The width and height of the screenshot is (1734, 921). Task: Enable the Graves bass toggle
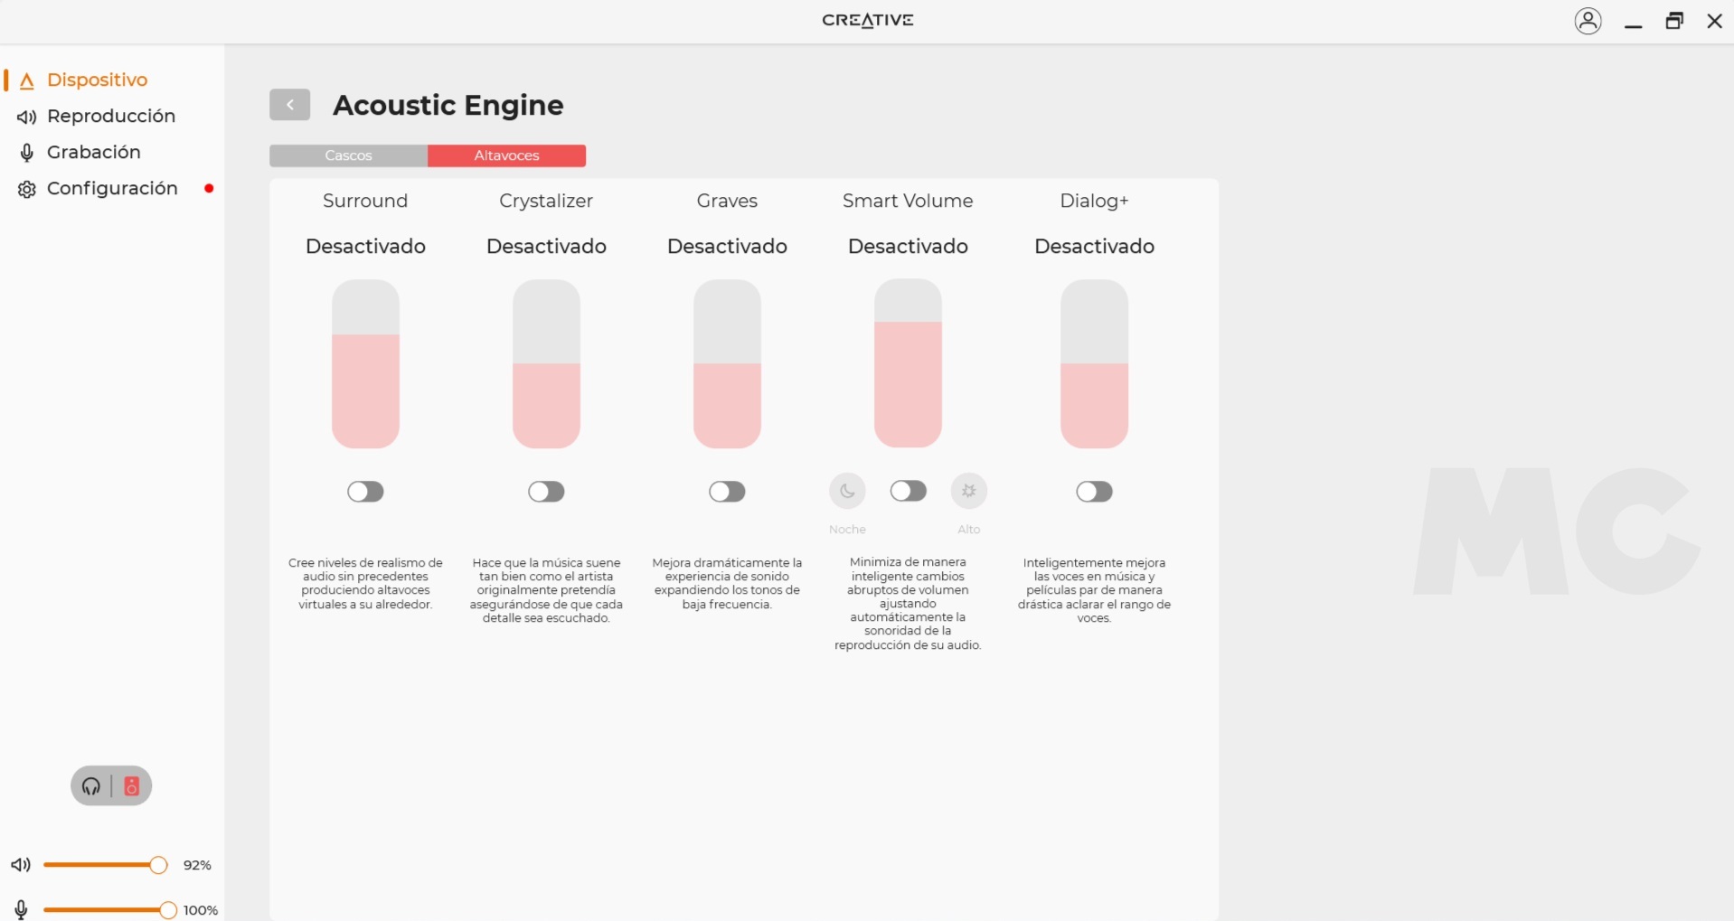pyautogui.click(x=727, y=491)
